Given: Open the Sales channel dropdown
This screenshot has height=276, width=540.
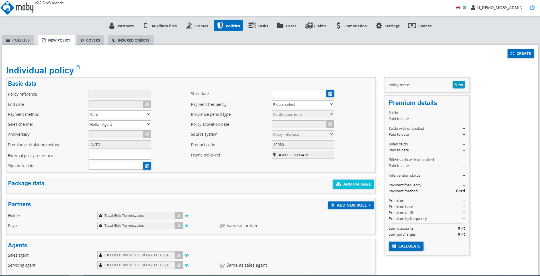Looking at the screenshot, I should 120,124.
